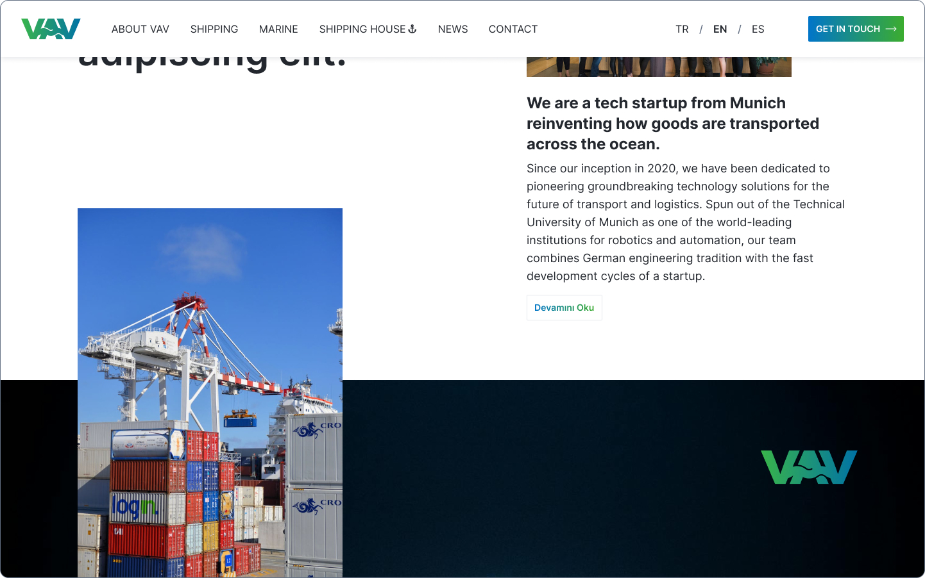
Task: Click the tech startup from Munich heading
Action: click(673, 124)
